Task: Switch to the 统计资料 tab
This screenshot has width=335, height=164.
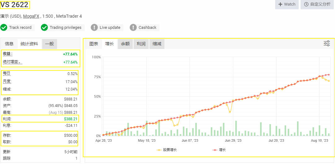Action: (29, 44)
